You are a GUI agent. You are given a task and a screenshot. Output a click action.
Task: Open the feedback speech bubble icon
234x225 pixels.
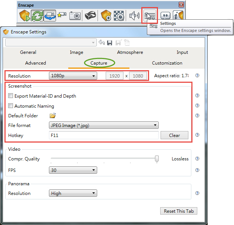coord(165,16)
